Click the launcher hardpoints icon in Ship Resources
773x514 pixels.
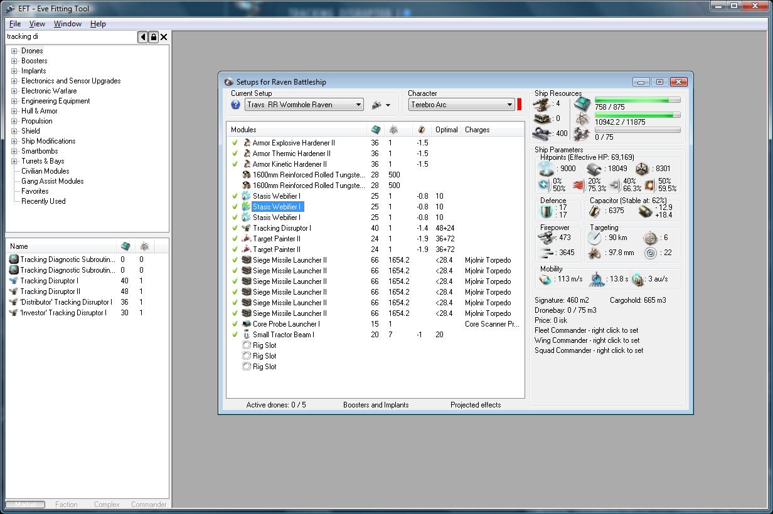coord(542,118)
